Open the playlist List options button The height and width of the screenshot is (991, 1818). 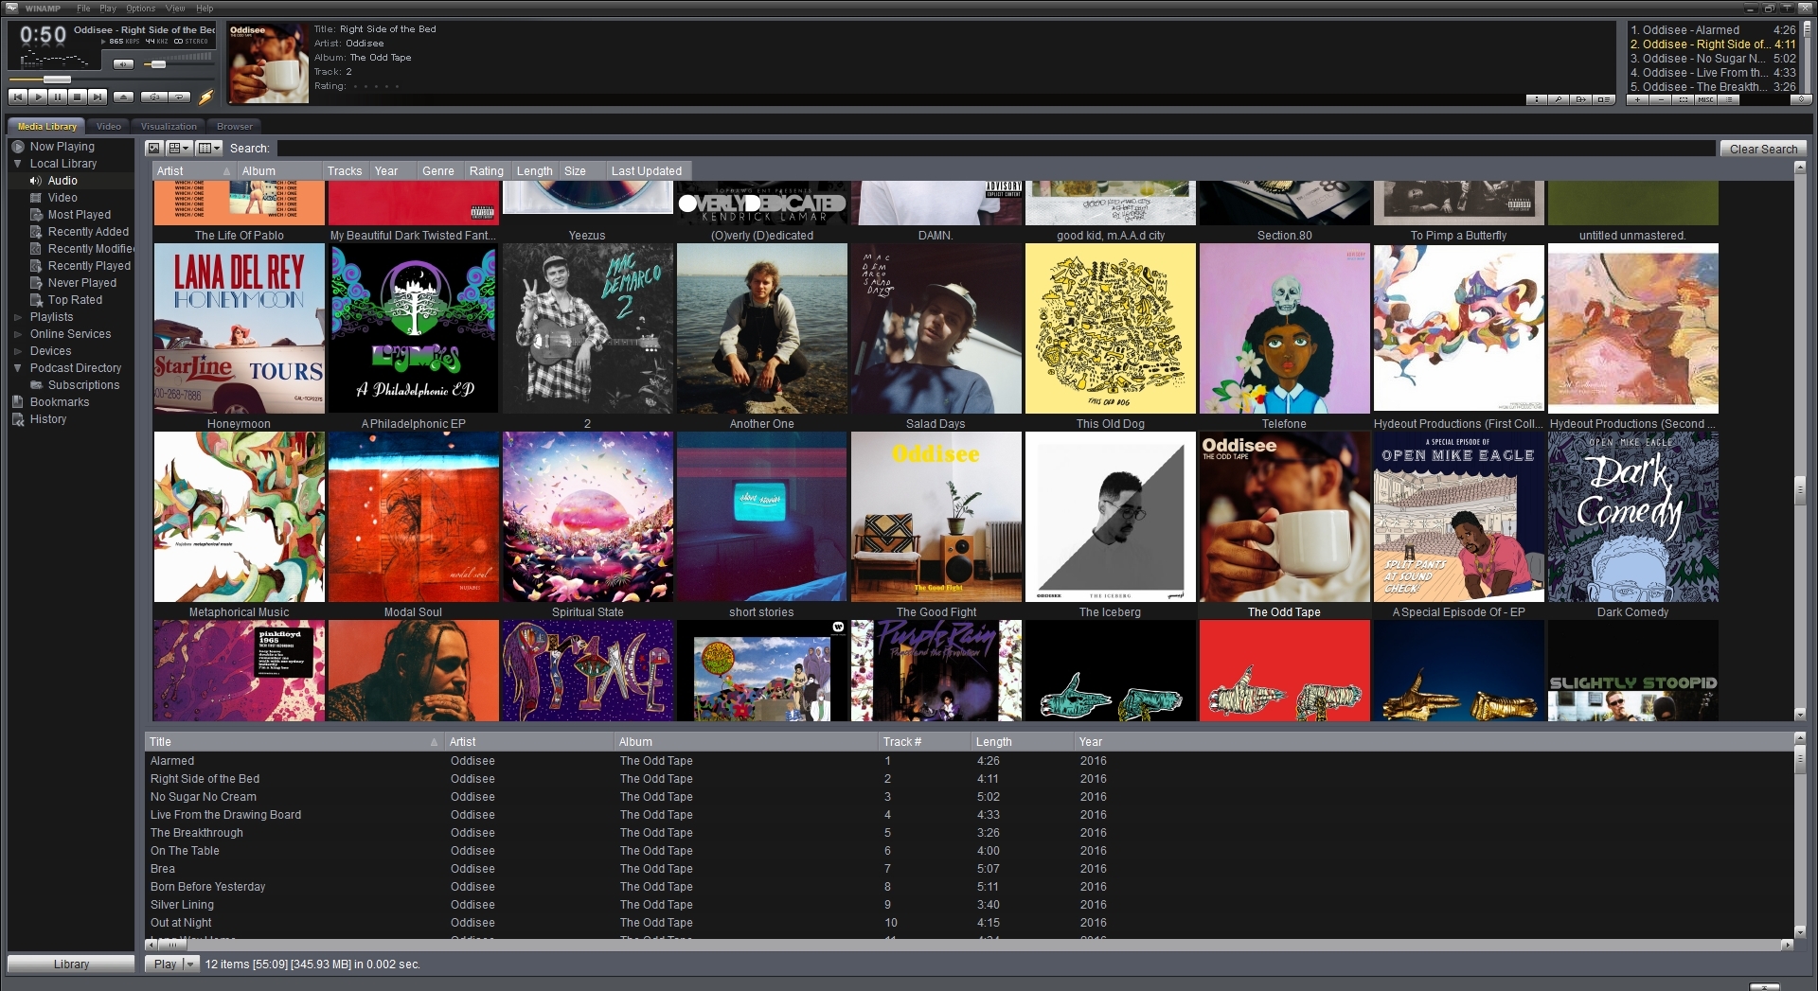[x=1729, y=99]
